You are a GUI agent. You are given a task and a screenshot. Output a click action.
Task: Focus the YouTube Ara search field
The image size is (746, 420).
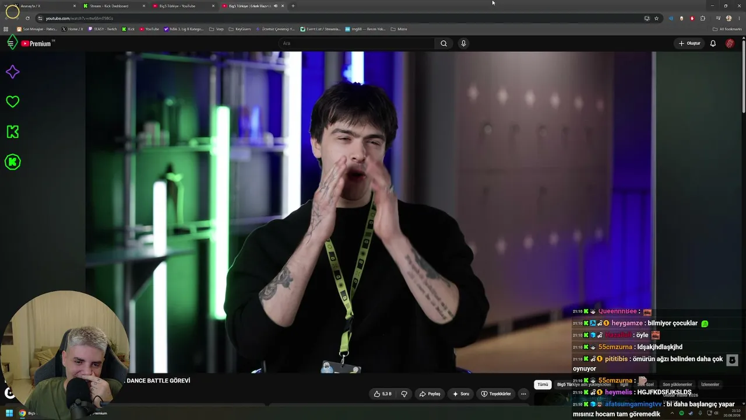click(356, 43)
